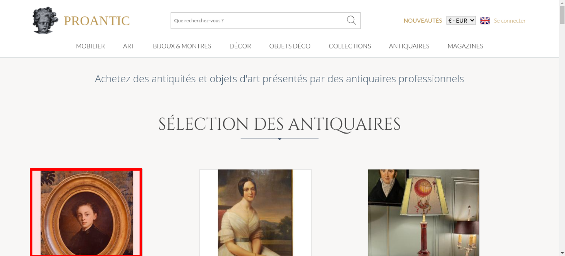Viewport: 565px width, 256px height.
Task: Click the Se connecter link
Action: [510, 21]
